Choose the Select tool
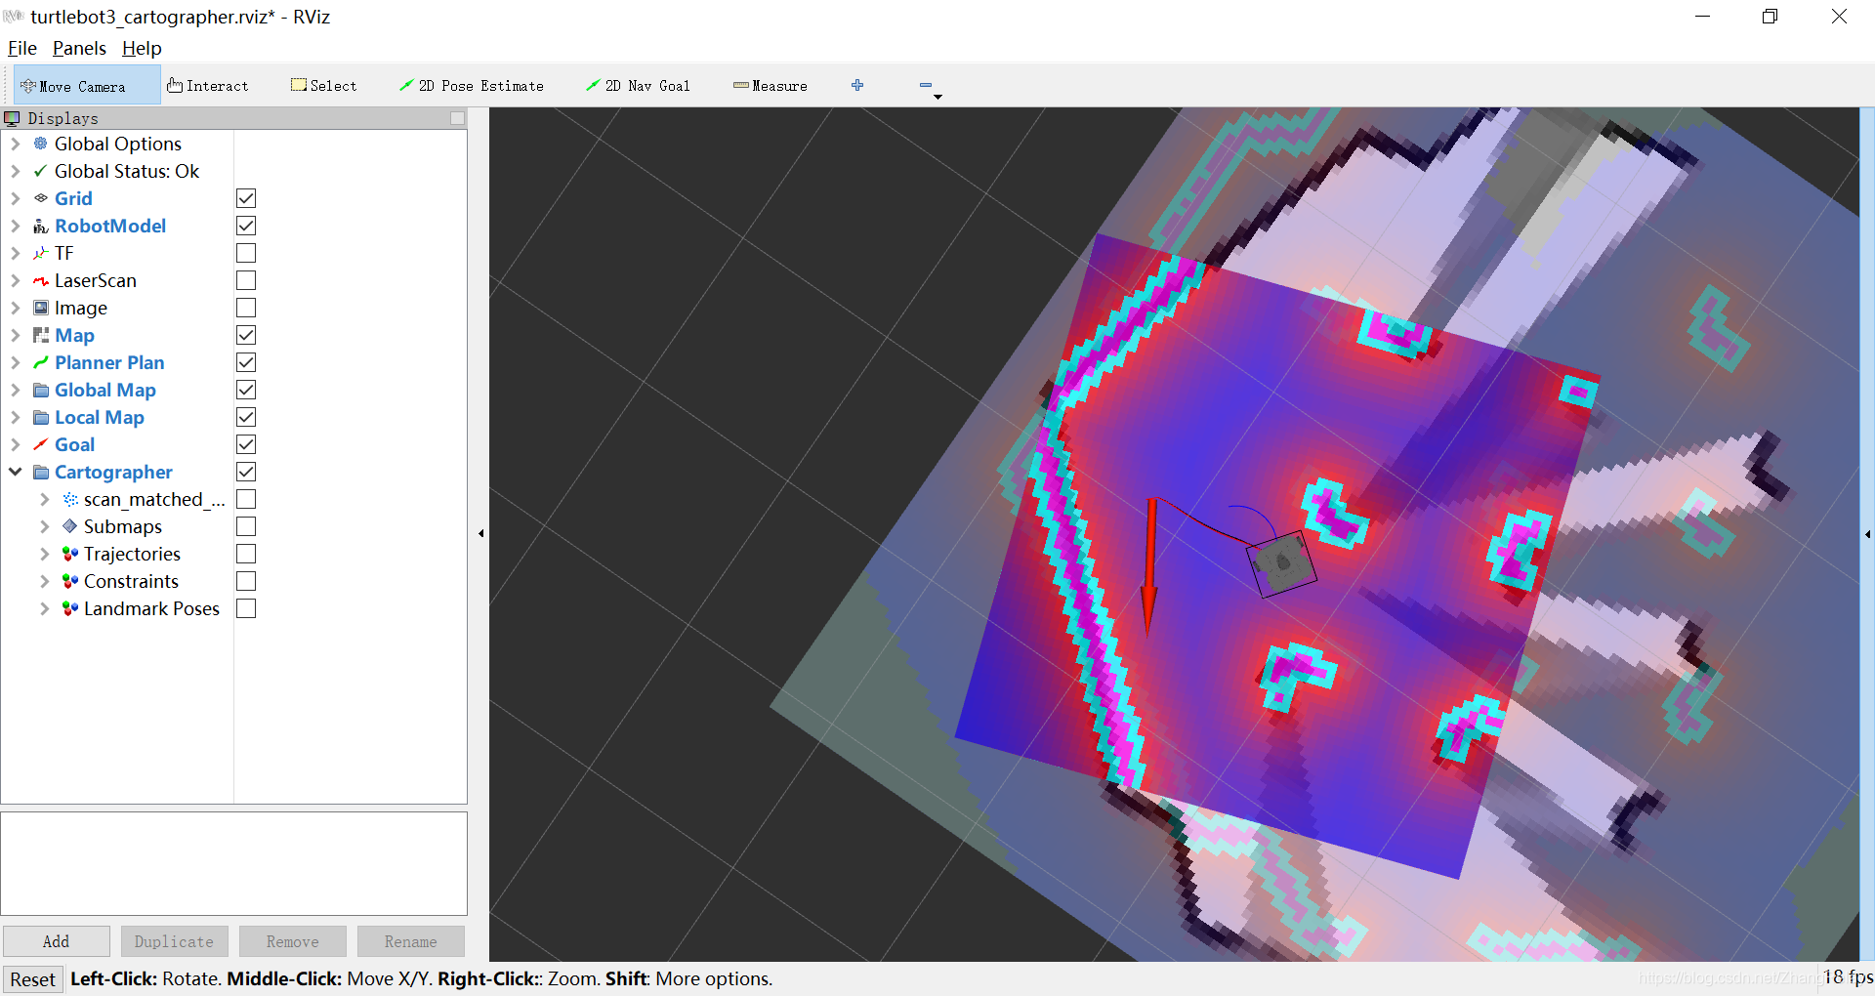This screenshot has width=1875, height=996. 324,86
